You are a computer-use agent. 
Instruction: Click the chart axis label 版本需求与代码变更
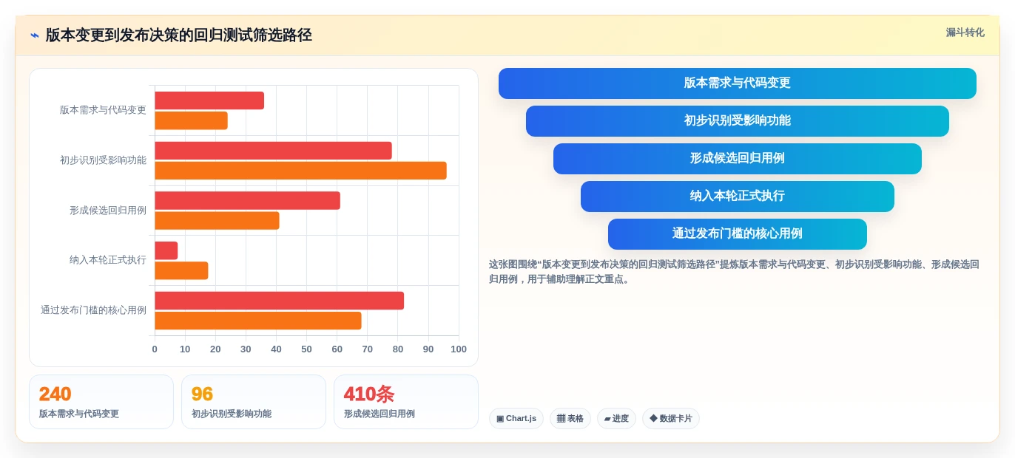[103, 110]
